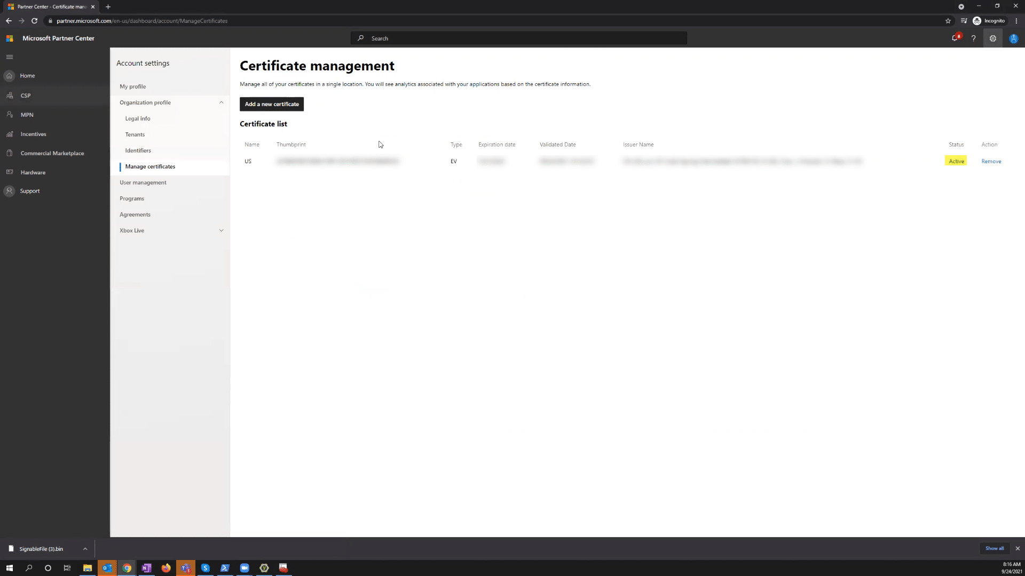Expand the Xbox Live section
1025x576 pixels.
[221, 230]
